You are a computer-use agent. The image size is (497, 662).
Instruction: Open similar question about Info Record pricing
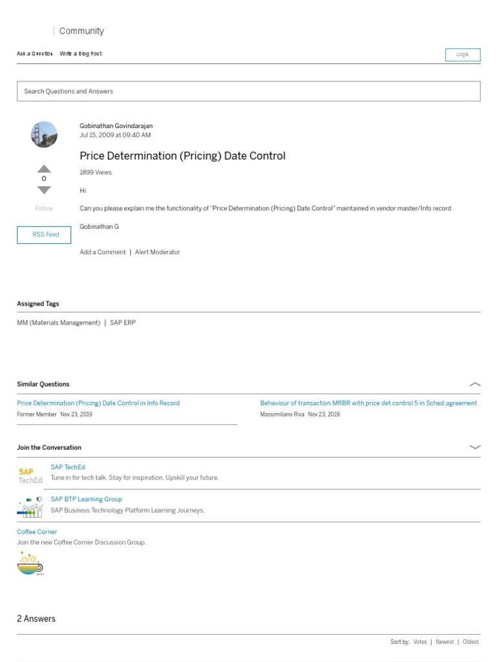point(98,403)
